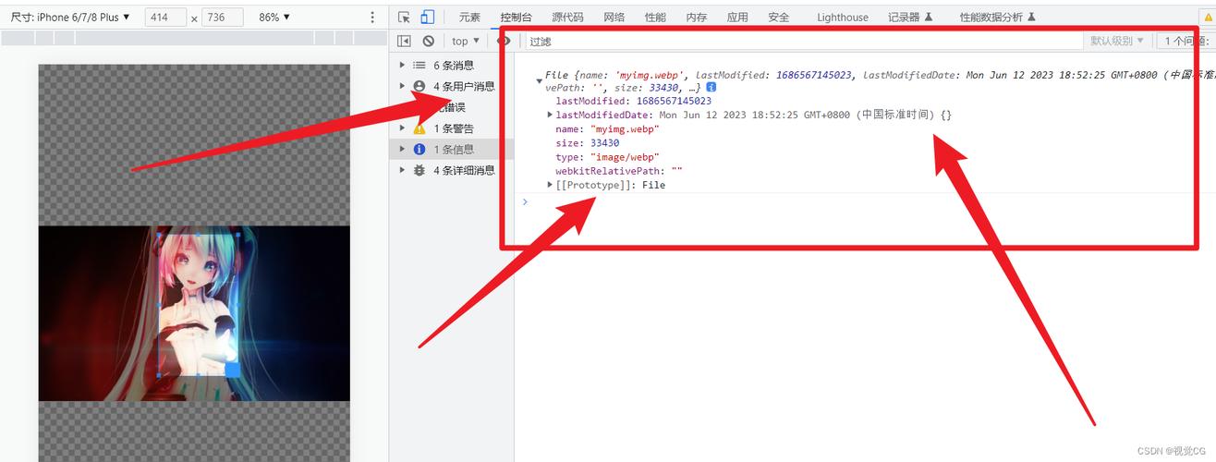Switch to the 安全 tab
Viewport: 1216px width, 462px height.
779,17
